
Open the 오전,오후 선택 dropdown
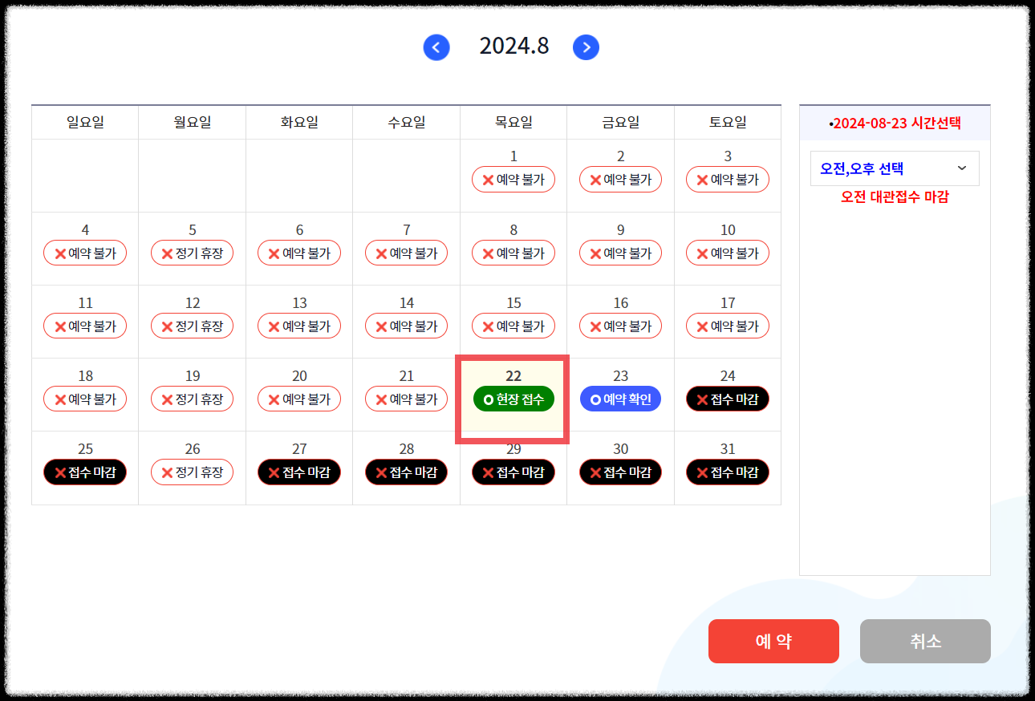tap(895, 168)
